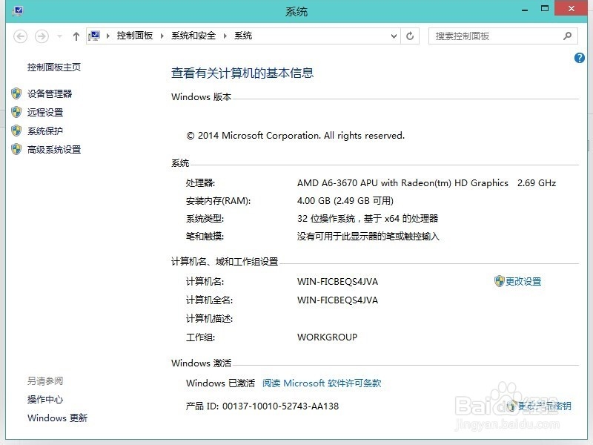The height and width of the screenshot is (445, 593).
Task: Click the shield icon beside 更改产品密钥
Action: click(511, 406)
